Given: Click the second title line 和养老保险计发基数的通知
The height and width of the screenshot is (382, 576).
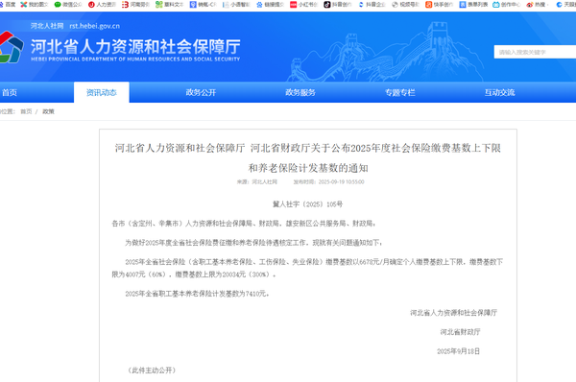Looking at the screenshot, I should (308, 168).
